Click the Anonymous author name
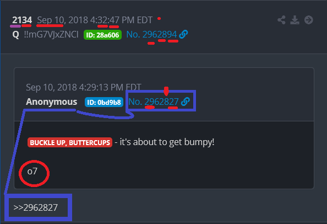This screenshot has width=327, height=224. (52, 102)
